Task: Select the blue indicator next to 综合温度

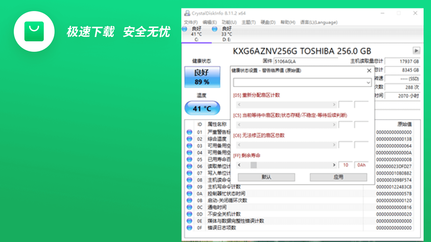Action: (x=189, y=139)
